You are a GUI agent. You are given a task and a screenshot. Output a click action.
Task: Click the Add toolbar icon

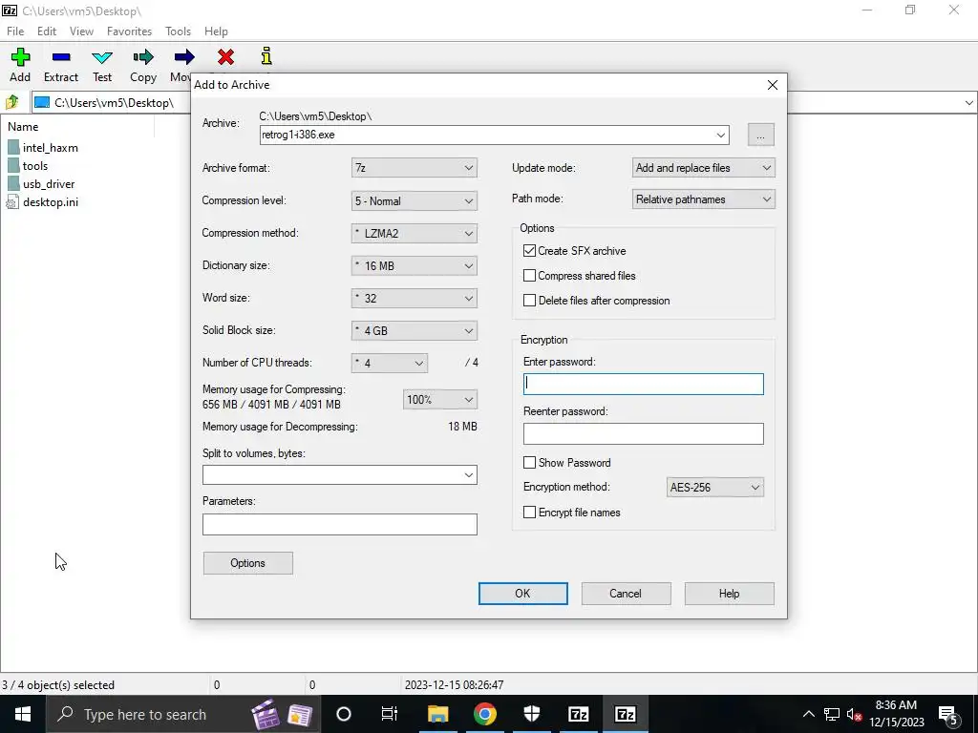tap(20, 57)
